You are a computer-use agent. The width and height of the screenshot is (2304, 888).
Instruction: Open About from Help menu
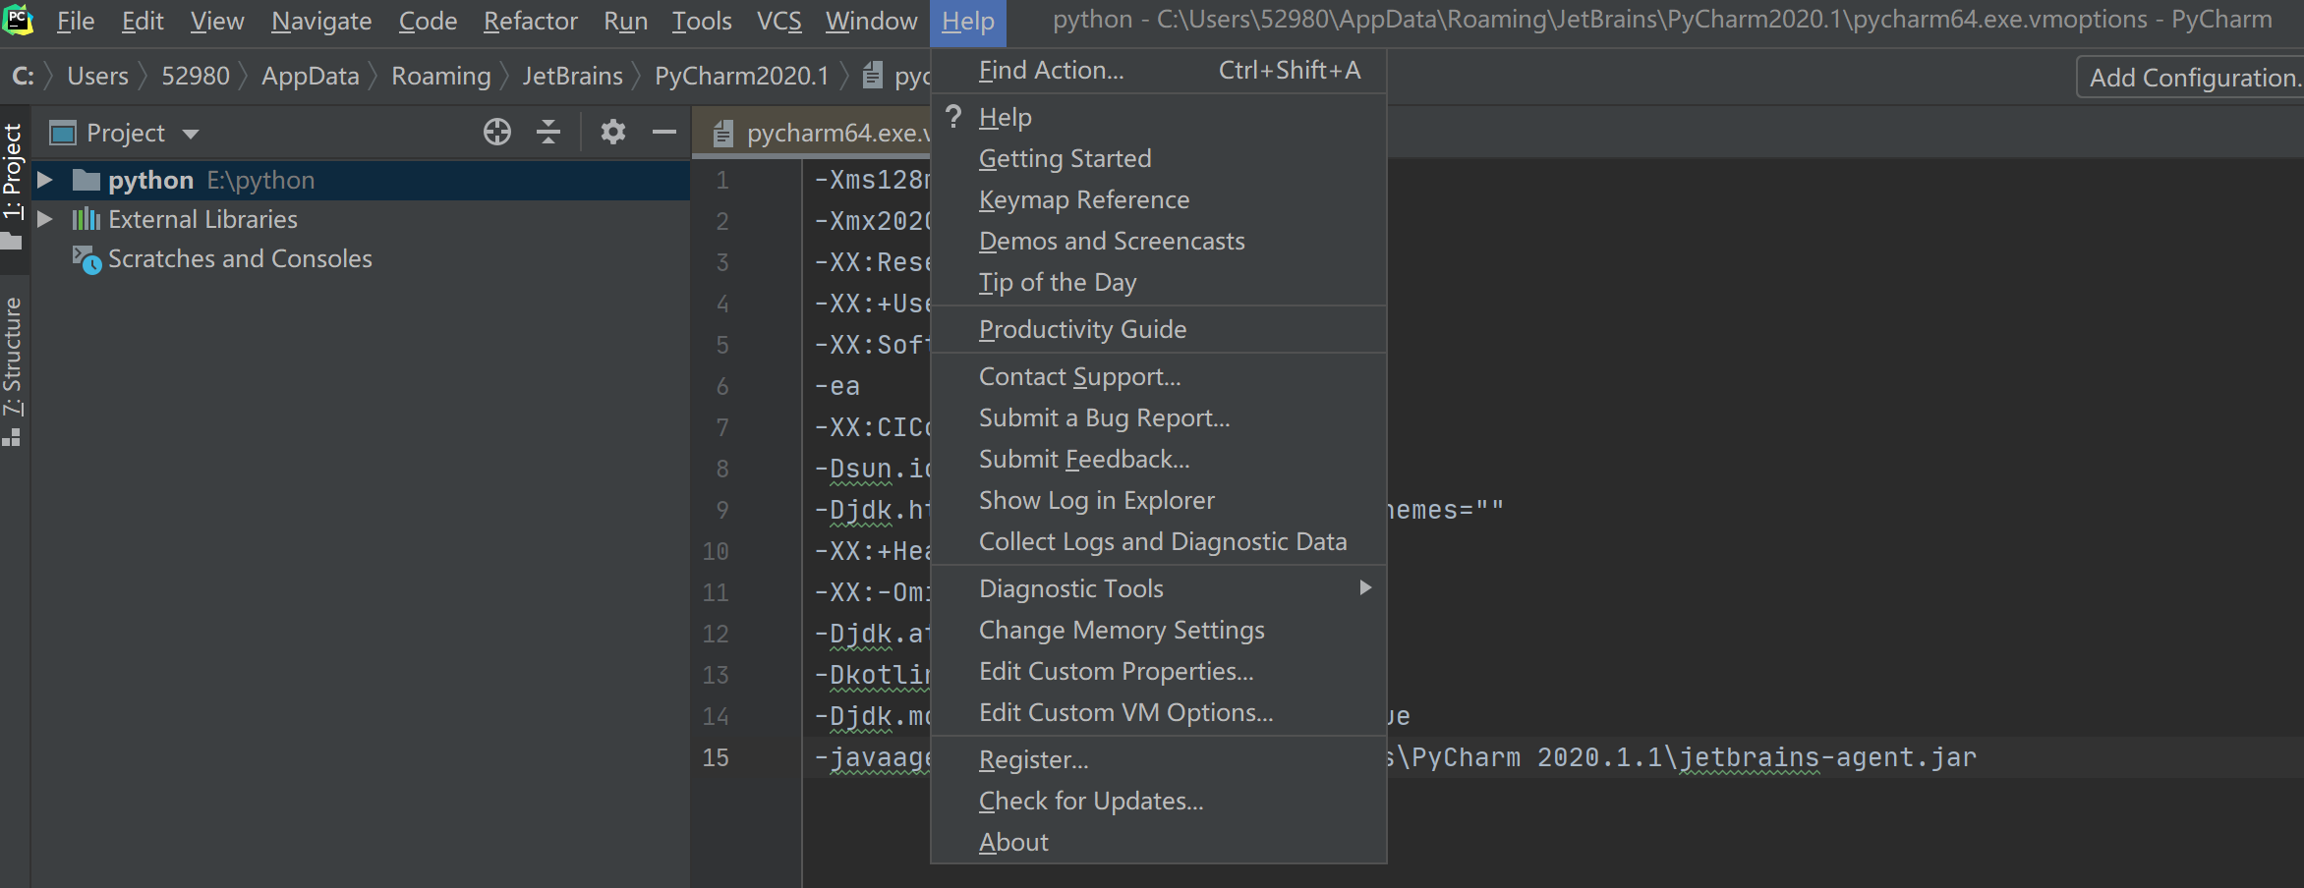click(x=1159, y=842)
